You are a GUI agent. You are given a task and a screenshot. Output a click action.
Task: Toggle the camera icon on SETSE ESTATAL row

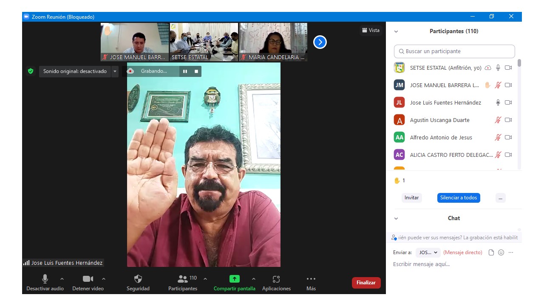click(508, 68)
